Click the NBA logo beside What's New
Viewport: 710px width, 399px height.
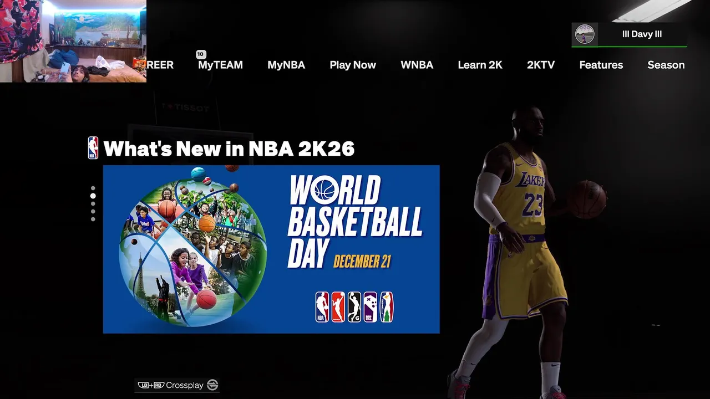coord(93,148)
